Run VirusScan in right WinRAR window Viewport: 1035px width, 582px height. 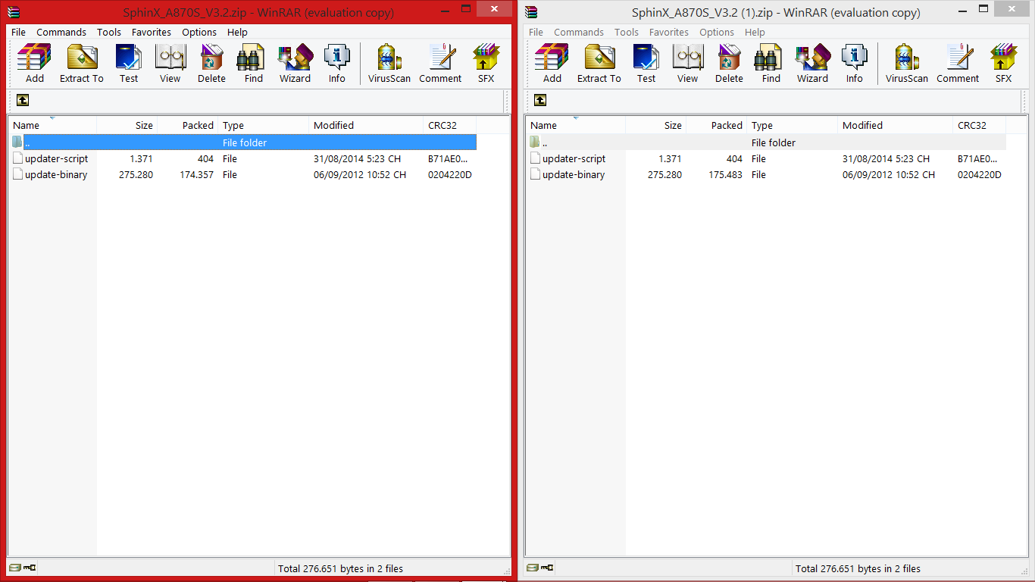click(907, 64)
